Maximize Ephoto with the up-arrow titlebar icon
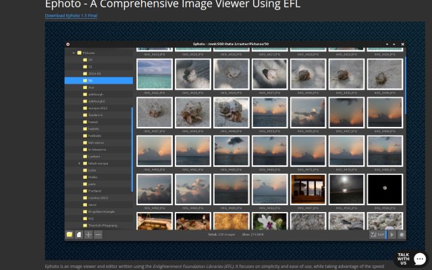432x270 pixels. point(394,44)
